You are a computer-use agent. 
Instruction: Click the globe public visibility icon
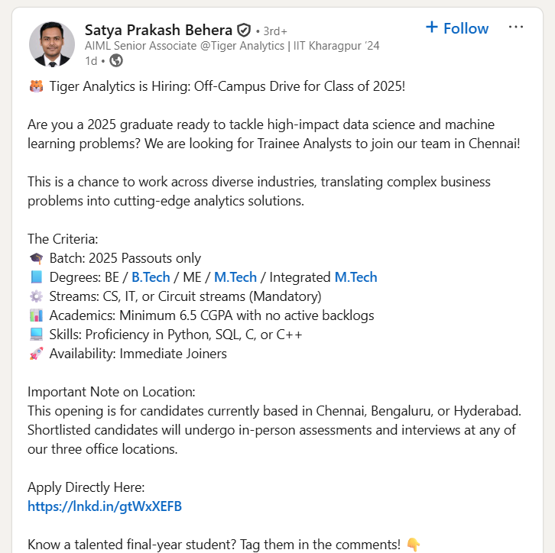pos(116,60)
